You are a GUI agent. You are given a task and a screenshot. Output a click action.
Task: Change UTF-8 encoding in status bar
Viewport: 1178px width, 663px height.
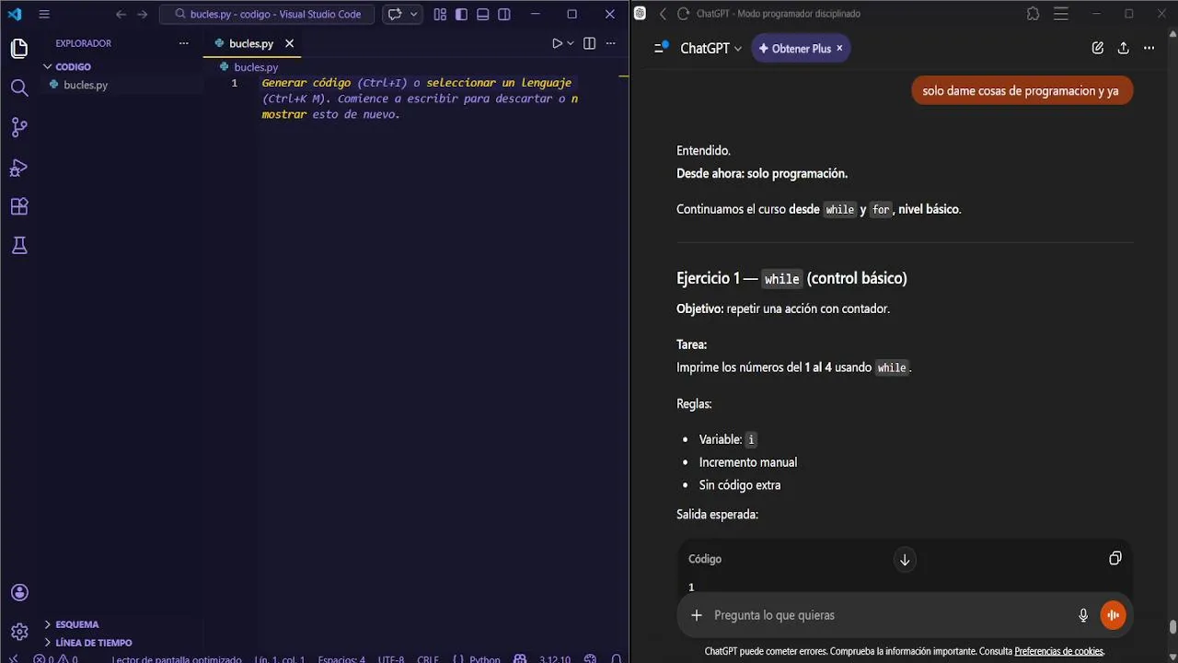pyautogui.click(x=390, y=658)
